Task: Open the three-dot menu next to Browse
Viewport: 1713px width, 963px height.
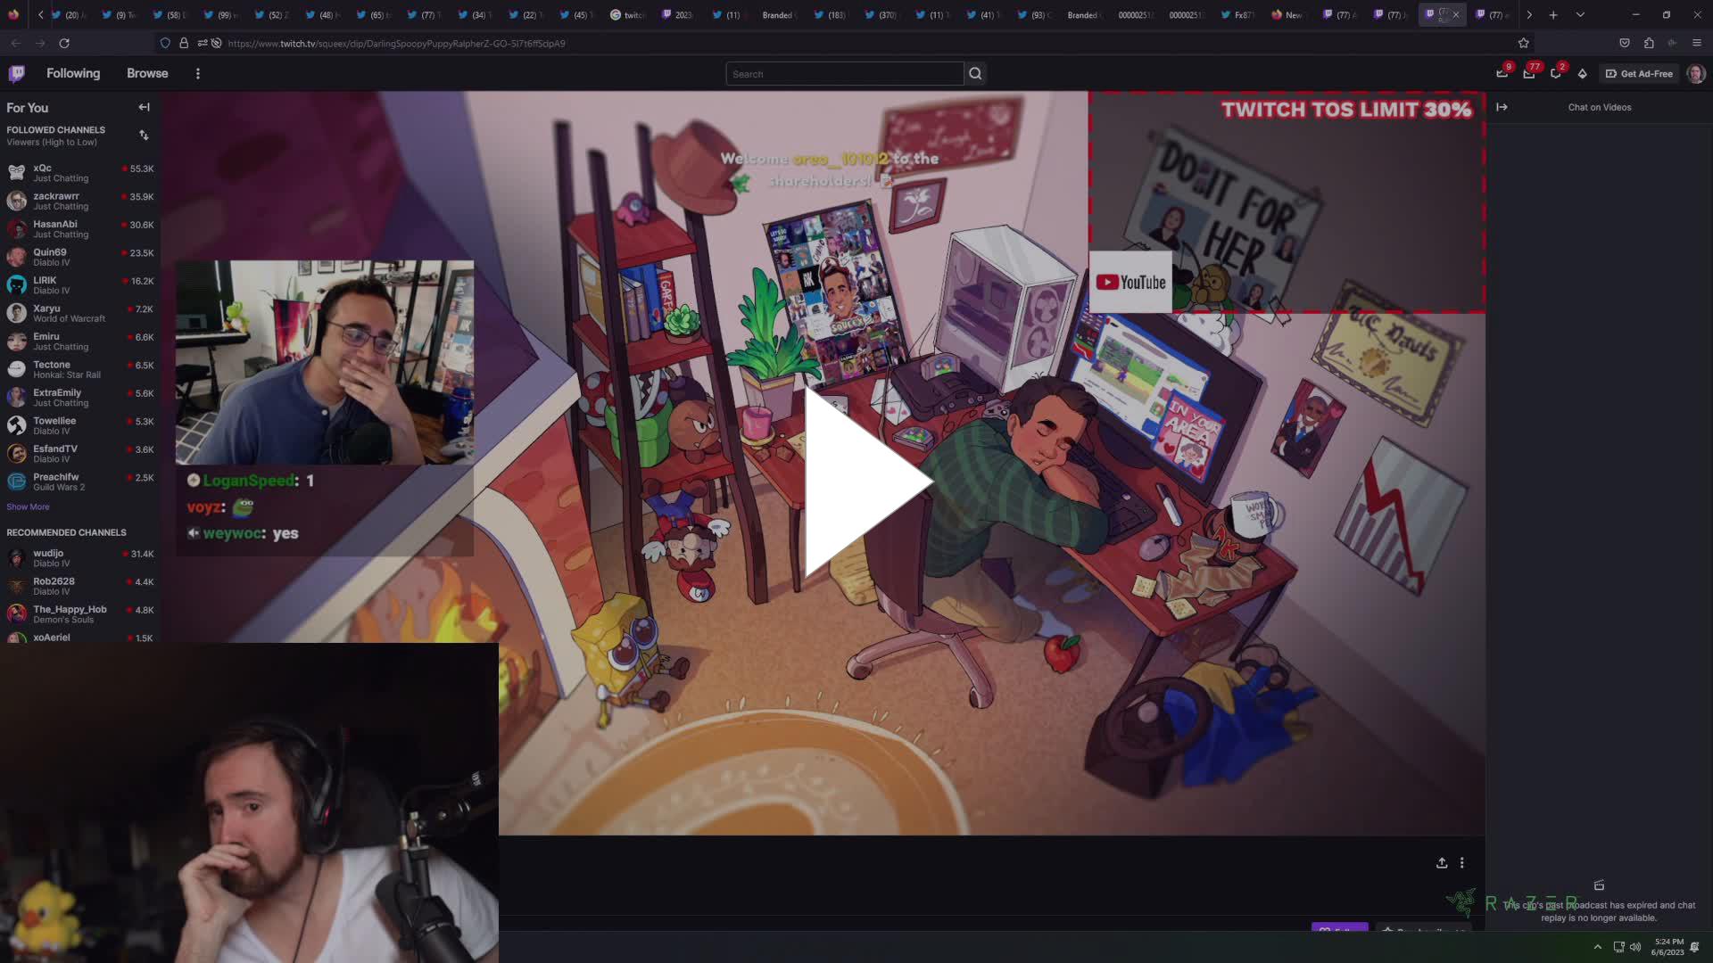Action: pyautogui.click(x=198, y=73)
